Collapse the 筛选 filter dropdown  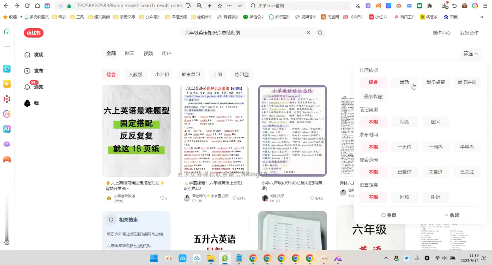[470, 54]
